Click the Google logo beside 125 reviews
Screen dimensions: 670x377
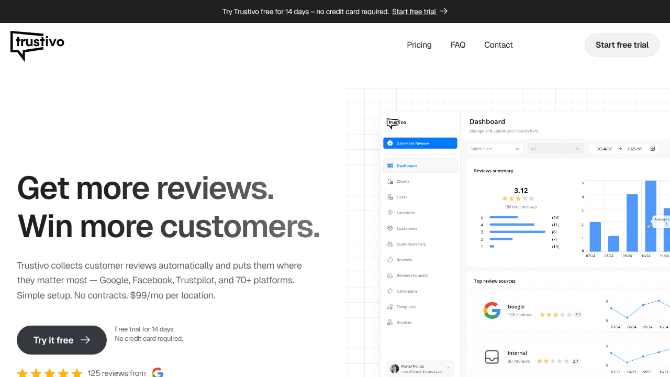[x=158, y=373]
